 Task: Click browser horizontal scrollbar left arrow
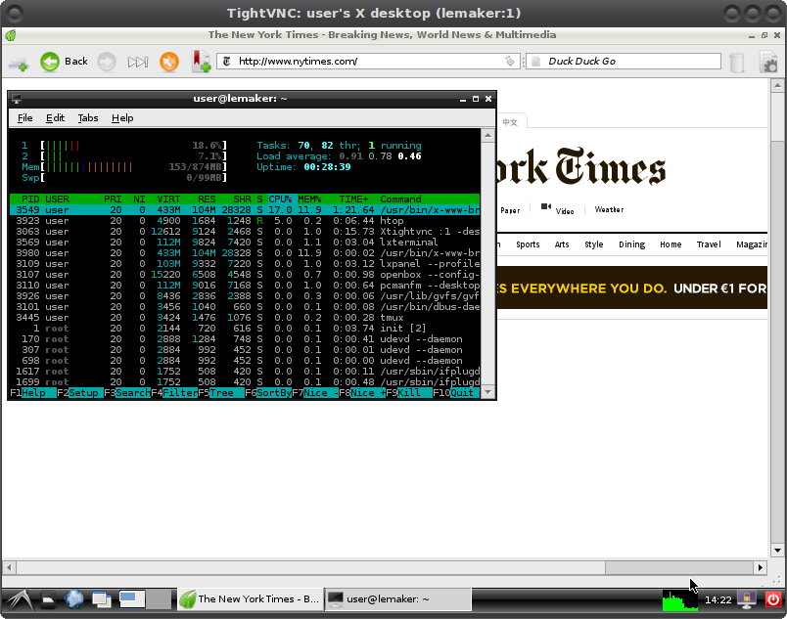9,567
